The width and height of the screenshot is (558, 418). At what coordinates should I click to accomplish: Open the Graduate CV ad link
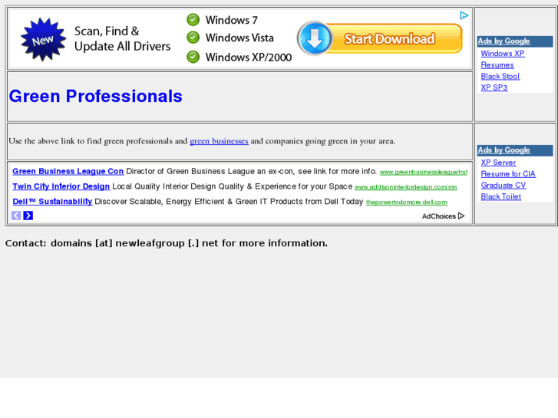(x=504, y=186)
